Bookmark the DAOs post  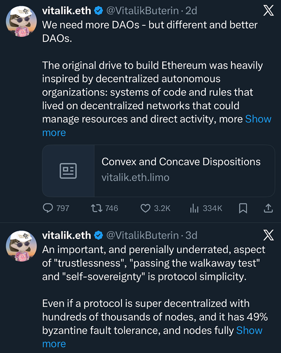(x=243, y=209)
